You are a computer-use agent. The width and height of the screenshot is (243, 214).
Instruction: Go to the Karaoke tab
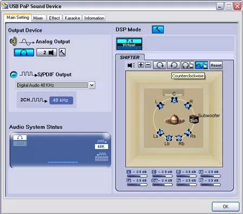pos(72,18)
